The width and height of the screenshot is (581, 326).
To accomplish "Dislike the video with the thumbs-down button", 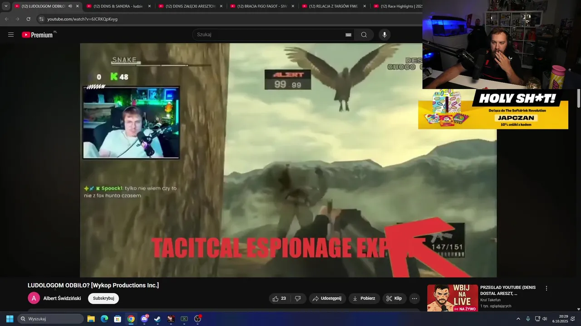I will coord(298,298).
